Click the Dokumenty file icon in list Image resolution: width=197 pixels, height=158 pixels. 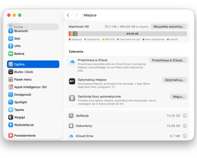coord(71,126)
